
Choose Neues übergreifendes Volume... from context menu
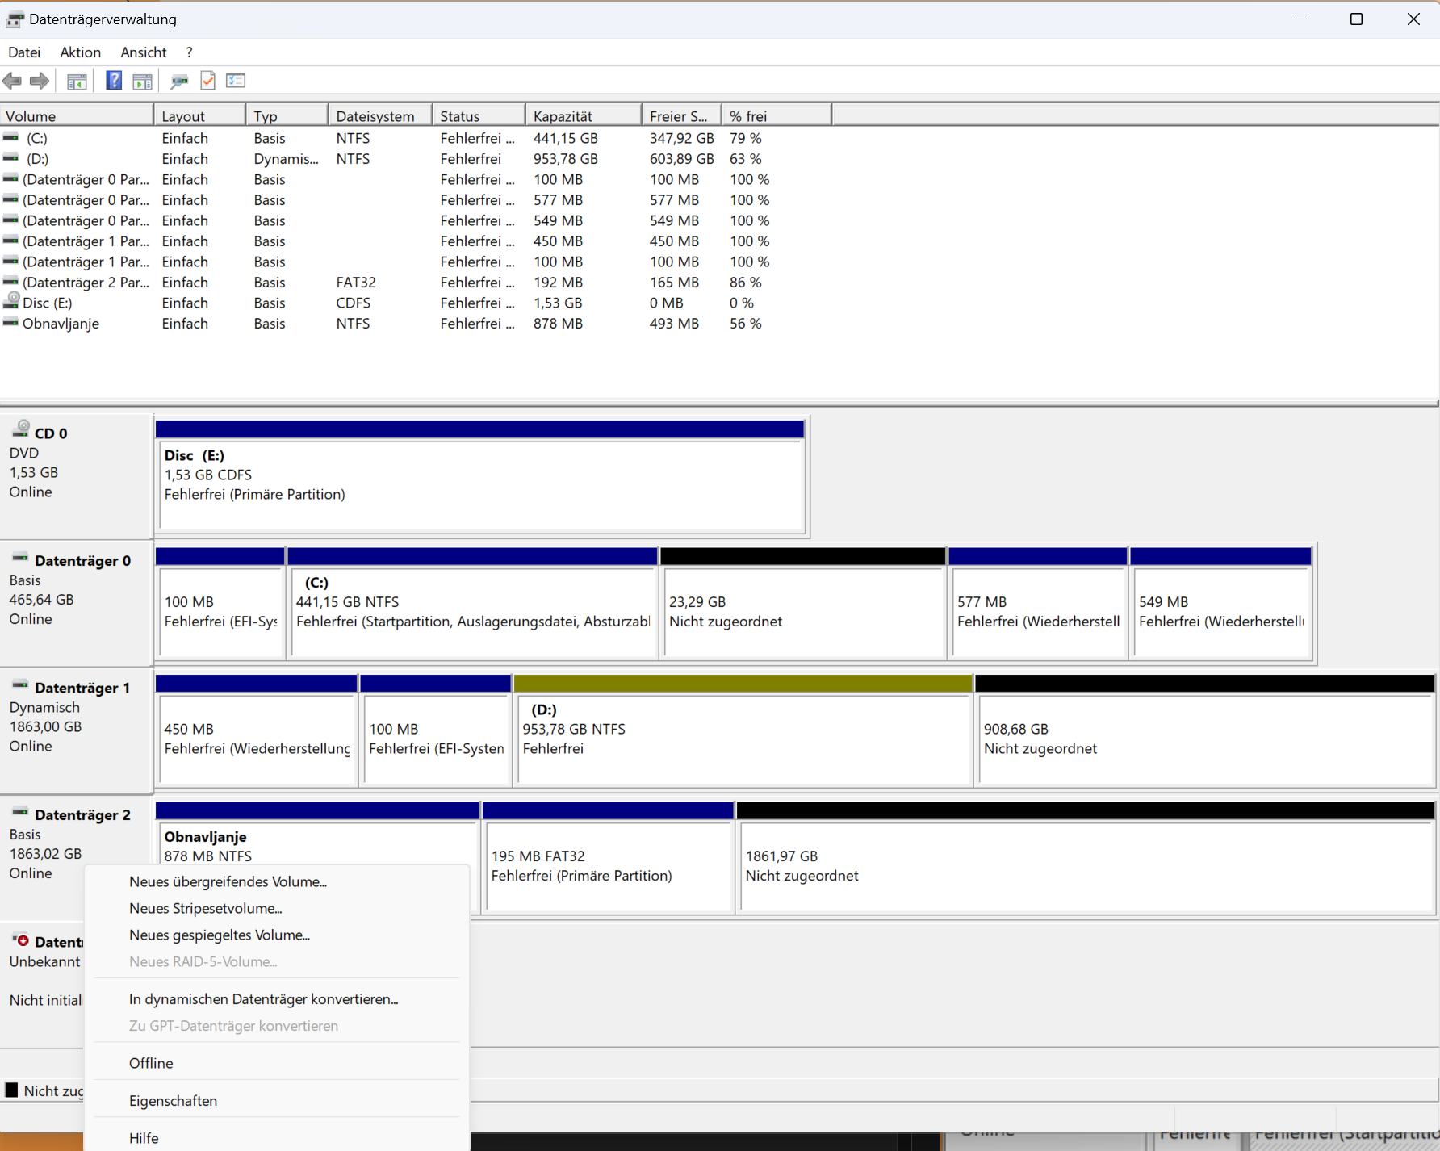(277, 881)
